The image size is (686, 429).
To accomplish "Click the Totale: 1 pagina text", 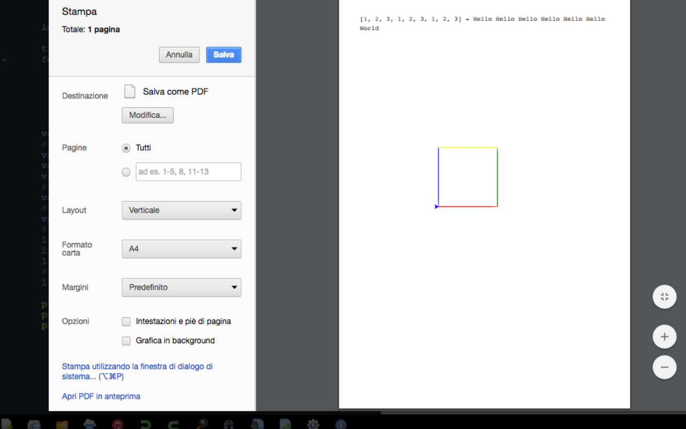I will click(x=91, y=29).
